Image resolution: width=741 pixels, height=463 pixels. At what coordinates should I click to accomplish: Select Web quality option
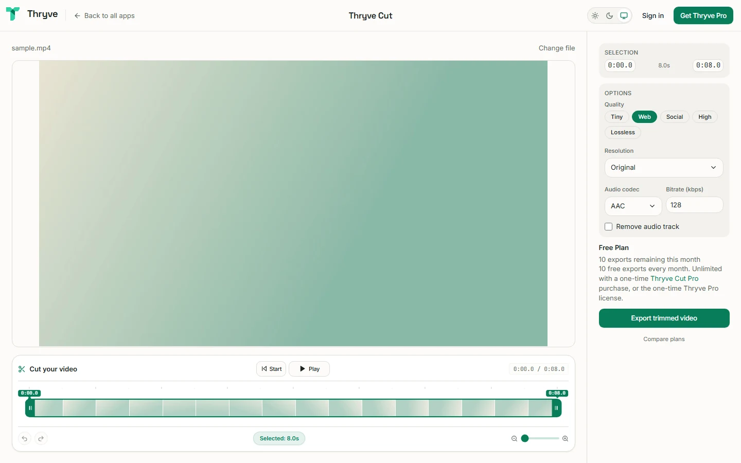pyautogui.click(x=645, y=117)
